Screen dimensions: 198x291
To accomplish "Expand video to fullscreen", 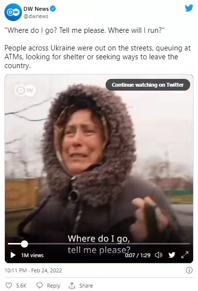I will (185, 255).
